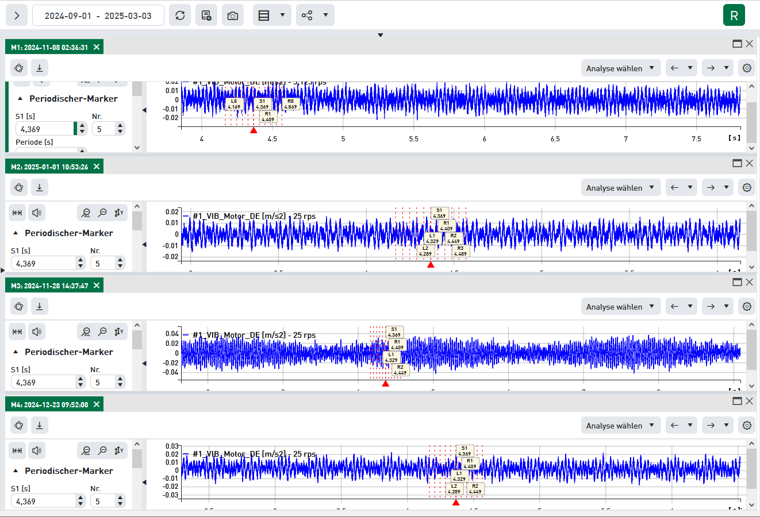Click the refresh icon beside the date range
The image size is (760, 517).
(x=180, y=16)
